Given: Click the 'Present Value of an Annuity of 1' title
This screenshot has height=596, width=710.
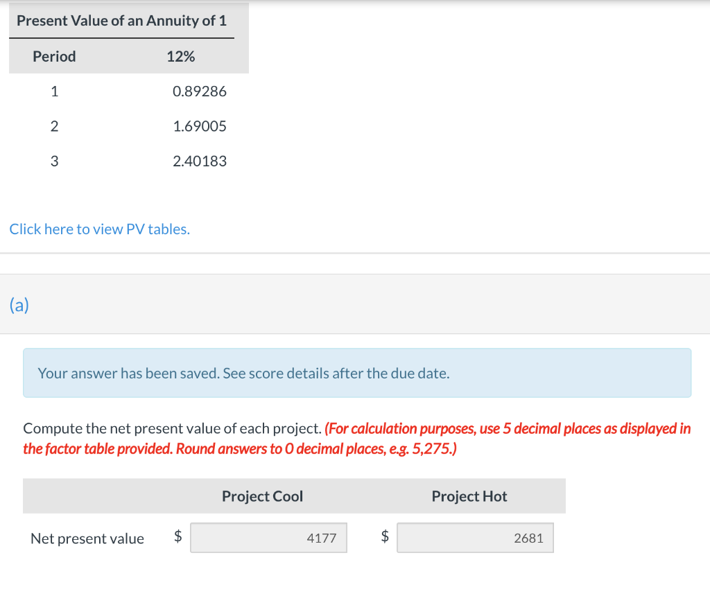Looking at the screenshot, I should tap(121, 21).
